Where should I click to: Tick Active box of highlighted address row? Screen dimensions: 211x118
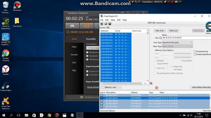(x=102, y=98)
